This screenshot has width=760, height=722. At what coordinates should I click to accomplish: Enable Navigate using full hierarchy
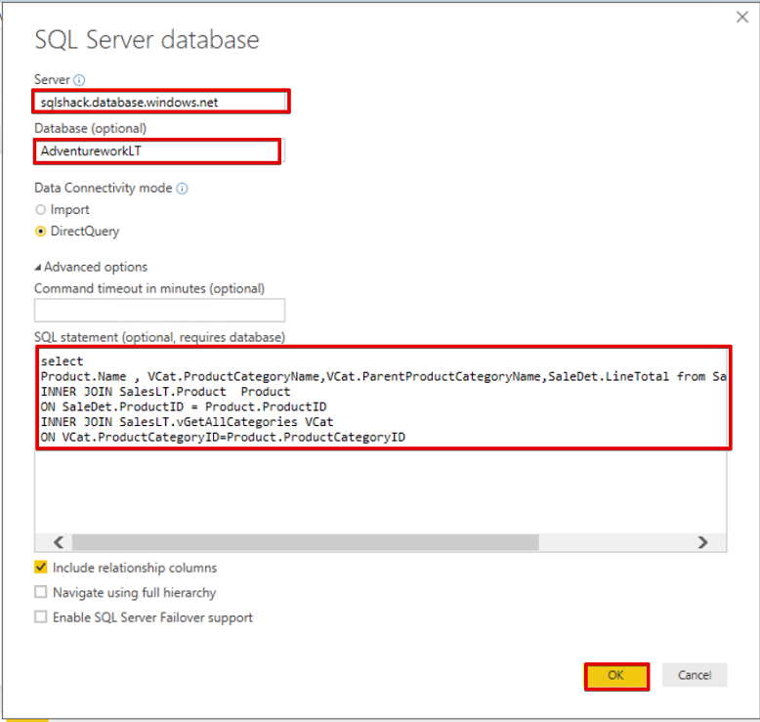click(x=41, y=592)
